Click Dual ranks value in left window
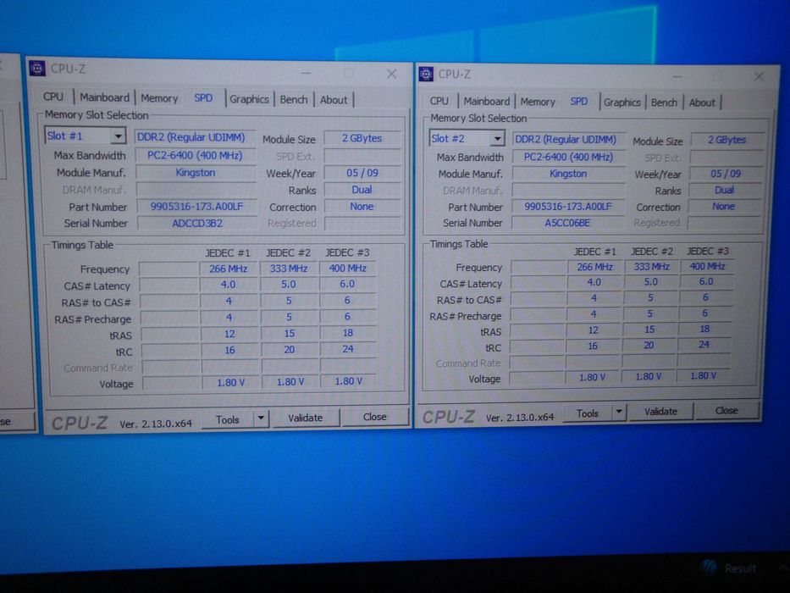Image resolution: width=790 pixels, height=593 pixels. coord(362,190)
